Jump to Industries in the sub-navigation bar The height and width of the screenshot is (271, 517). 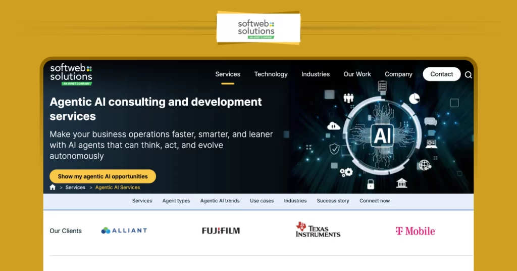(x=295, y=201)
